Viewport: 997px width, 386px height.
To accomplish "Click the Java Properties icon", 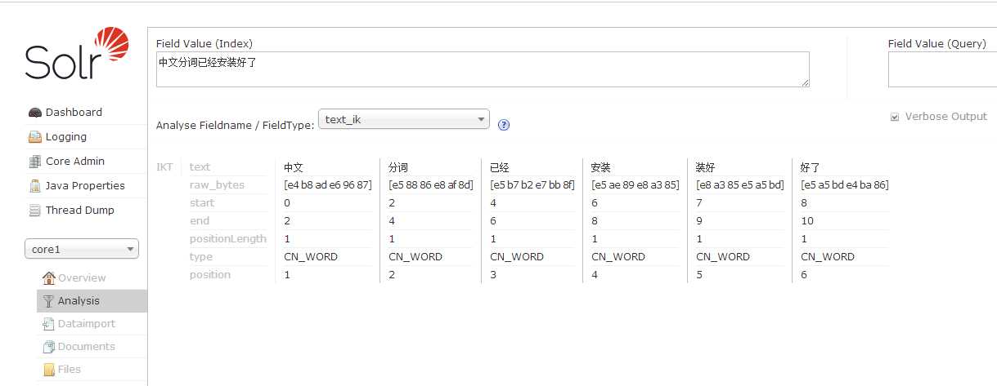I will click(34, 186).
